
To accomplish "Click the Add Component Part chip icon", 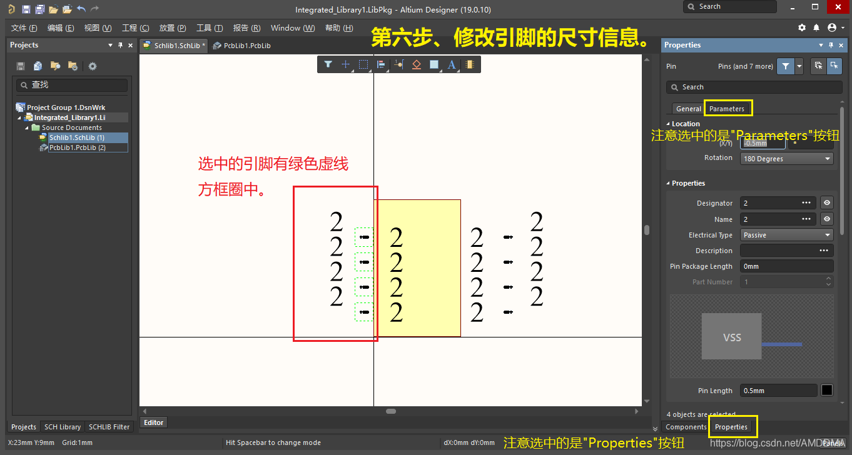I will click(x=469, y=64).
